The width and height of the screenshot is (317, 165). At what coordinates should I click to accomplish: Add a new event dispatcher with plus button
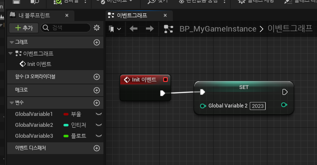click(x=97, y=148)
